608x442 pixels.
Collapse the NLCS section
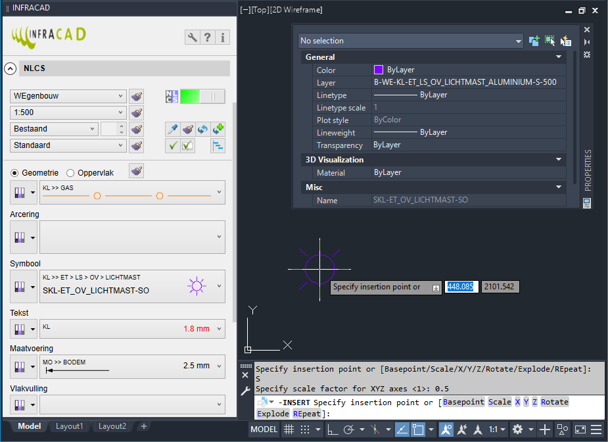[10, 68]
